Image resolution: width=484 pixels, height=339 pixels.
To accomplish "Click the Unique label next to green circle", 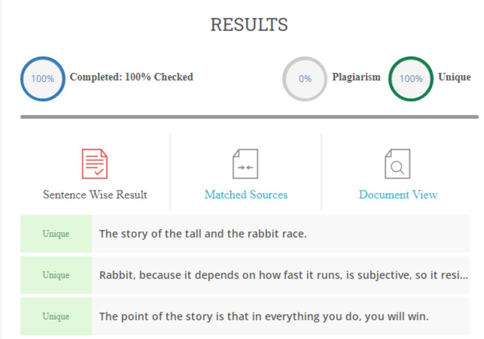I will pos(454,77).
